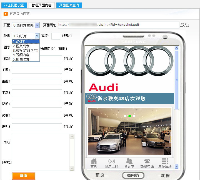Choose 3.海报(详细内容) option

(x=26, y=50)
